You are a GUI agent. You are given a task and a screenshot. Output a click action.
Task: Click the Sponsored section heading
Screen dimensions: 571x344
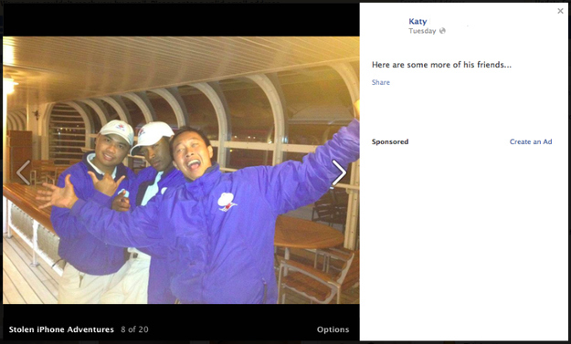click(390, 141)
